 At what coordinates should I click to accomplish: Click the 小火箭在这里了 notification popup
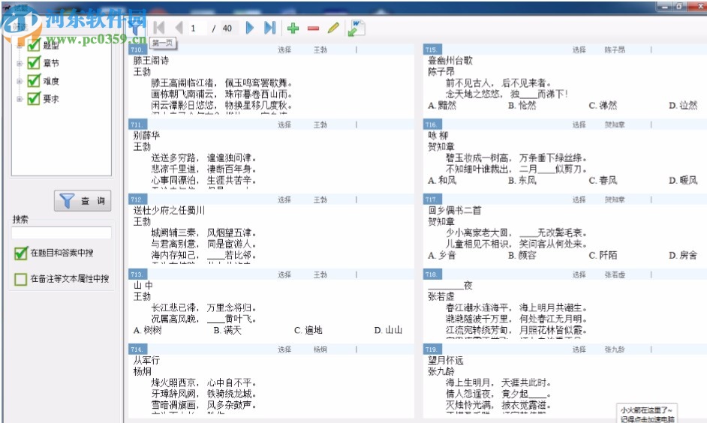pos(646,414)
